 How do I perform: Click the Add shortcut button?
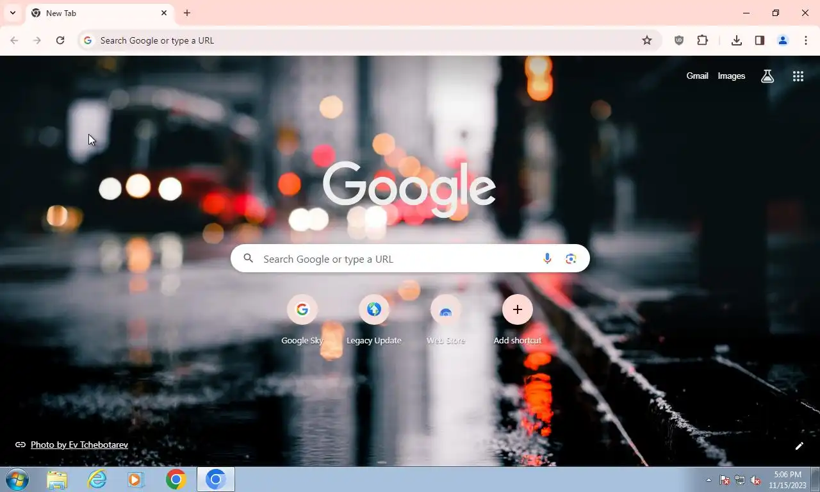coord(518,320)
